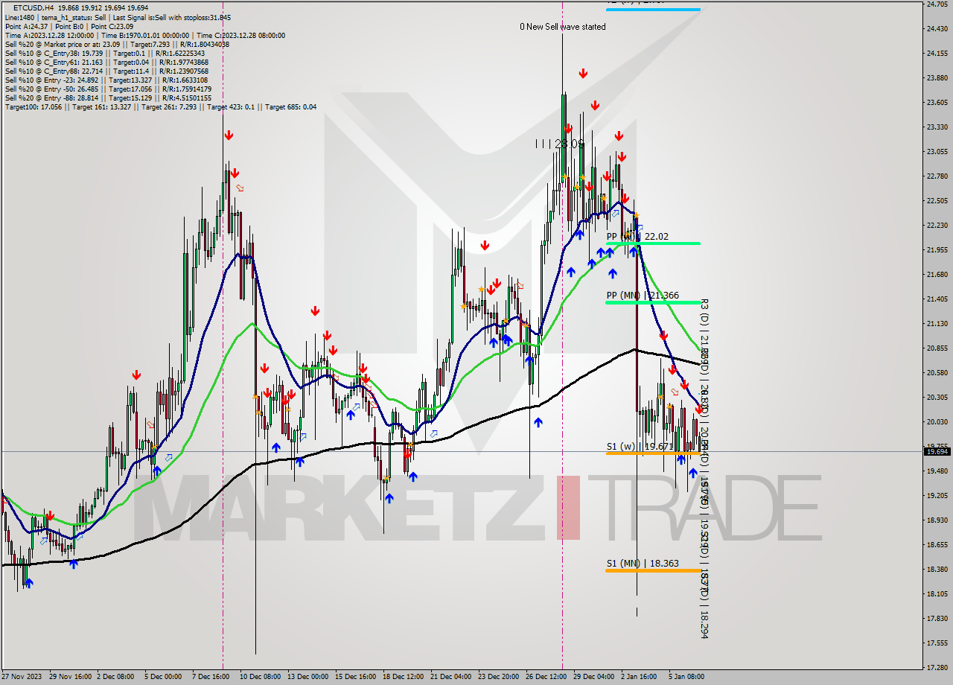953x685 pixels.
Task: Click the '29 Dec 04:00' time axis label
Action: click(593, 677)
